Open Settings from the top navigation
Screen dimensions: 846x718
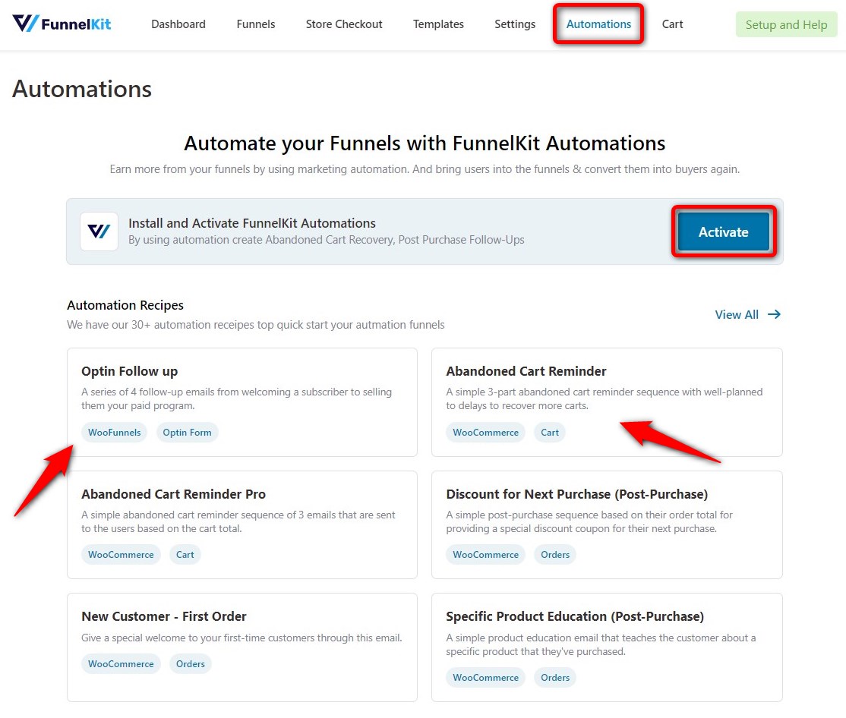point(514,24)
